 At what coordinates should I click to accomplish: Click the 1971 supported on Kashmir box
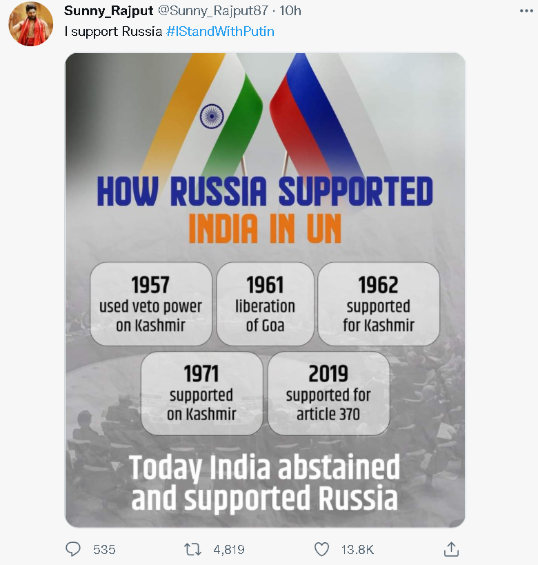pos(201,393)
